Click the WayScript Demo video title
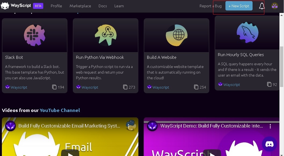 pyautogui.click(x=212, y=126)
